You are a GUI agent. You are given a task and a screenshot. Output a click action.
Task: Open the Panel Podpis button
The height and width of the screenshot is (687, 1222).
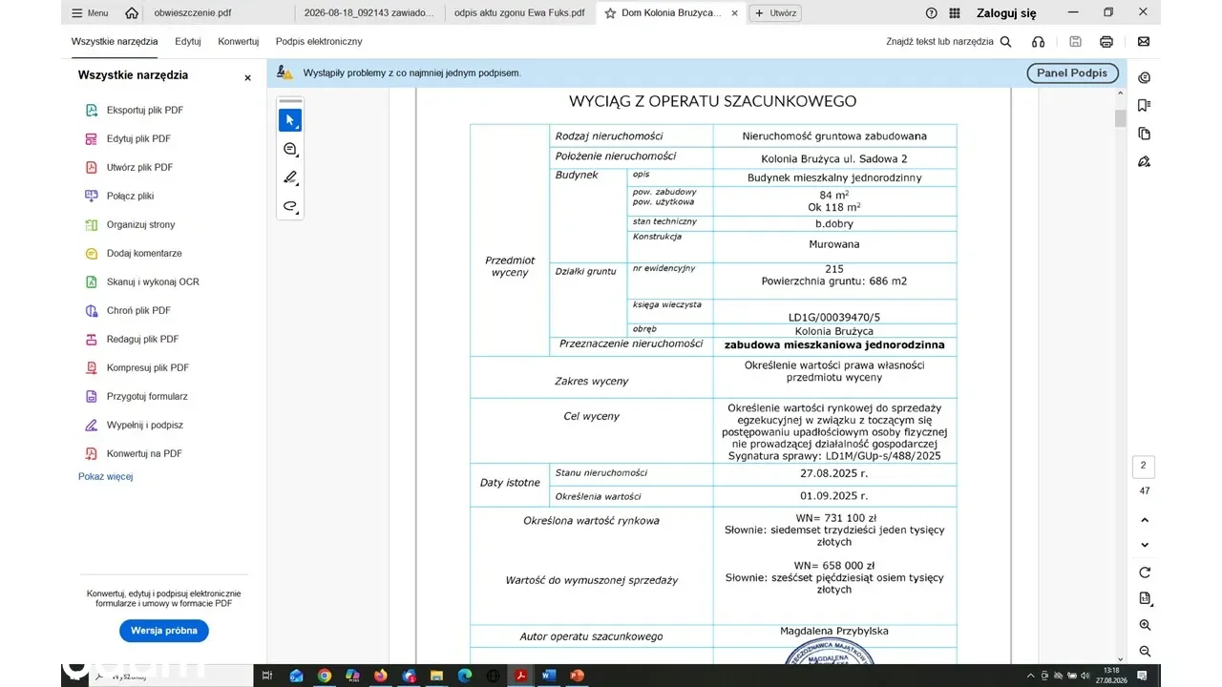coord(1072,73)
